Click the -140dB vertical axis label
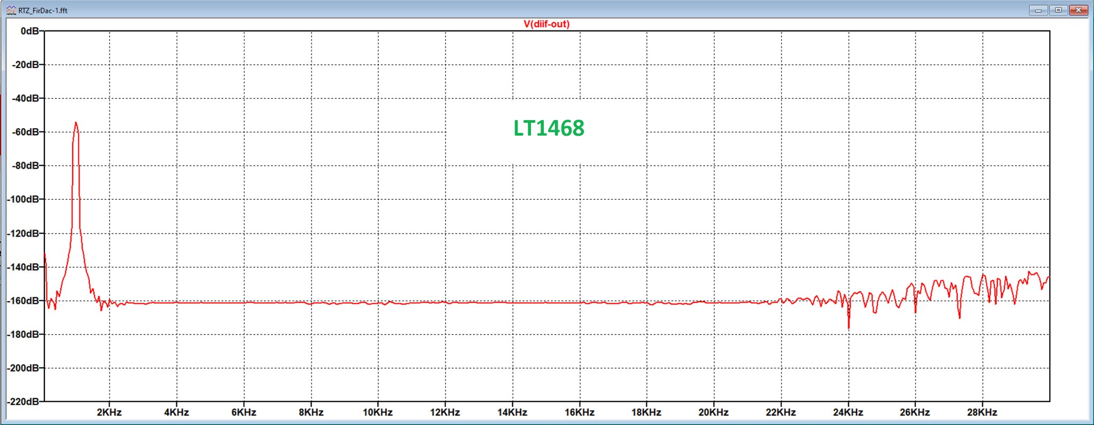The width and height of the screenshot is (1094, 425). (23, 267)
